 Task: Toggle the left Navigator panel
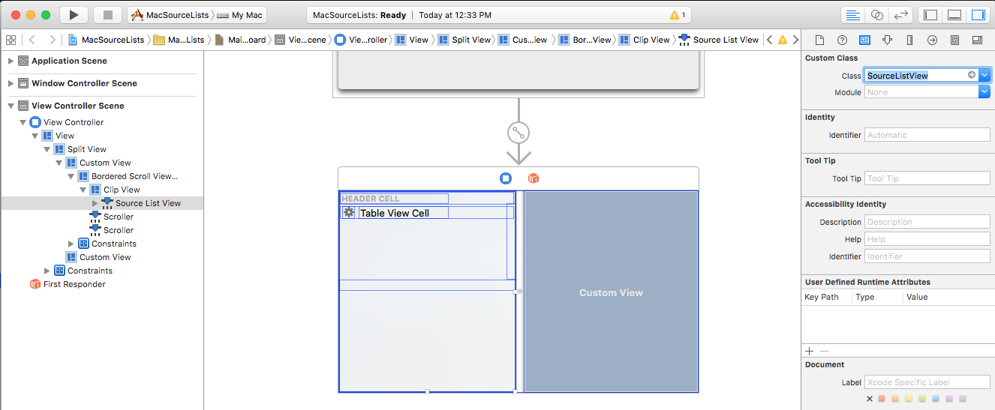click(930, 15)
